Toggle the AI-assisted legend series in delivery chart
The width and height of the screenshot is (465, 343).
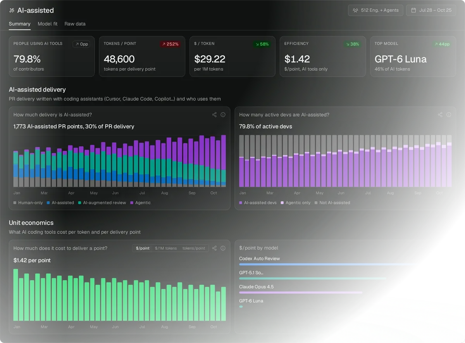tap(60, 203)
